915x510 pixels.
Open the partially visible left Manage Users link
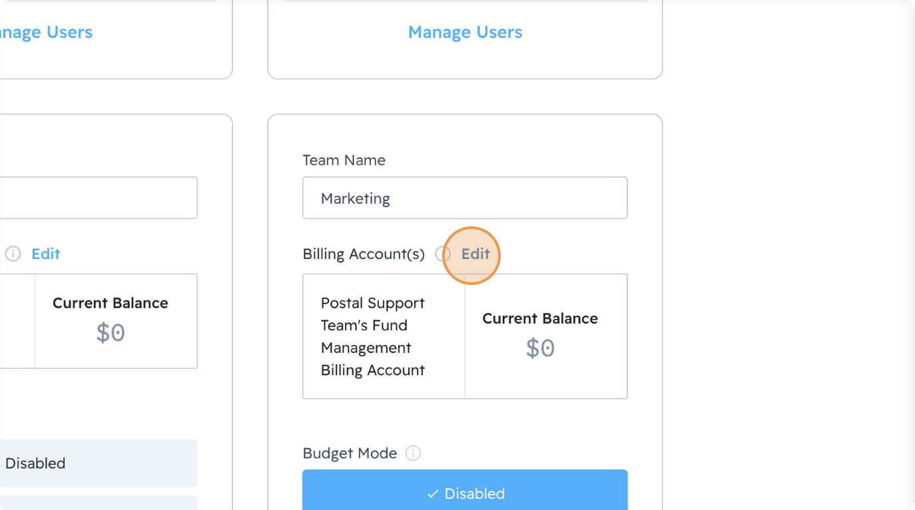(x=45, y=32)
